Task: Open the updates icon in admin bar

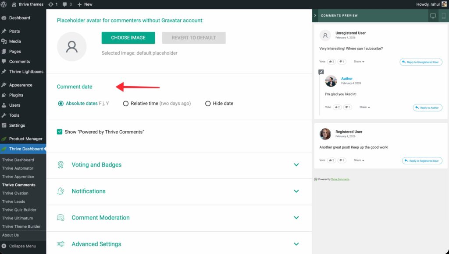Action: tap(52, 4)
